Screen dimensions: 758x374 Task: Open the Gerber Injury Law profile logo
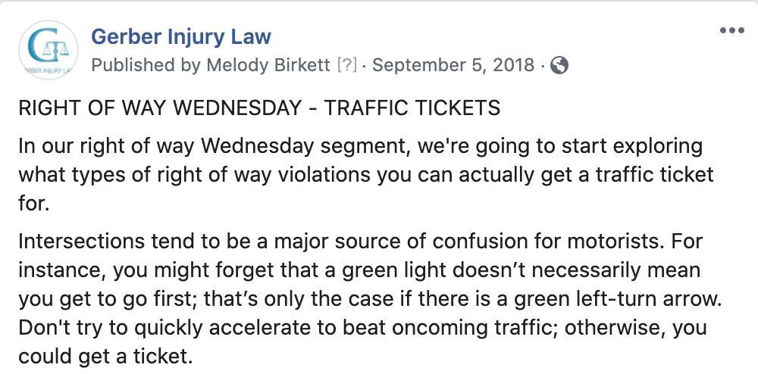(49, 50)
